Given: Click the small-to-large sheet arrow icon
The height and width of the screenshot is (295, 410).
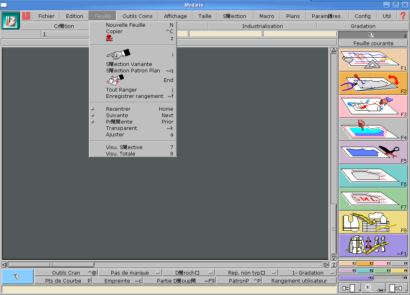Looking at the screenshot, I should [x=349, y=288].
